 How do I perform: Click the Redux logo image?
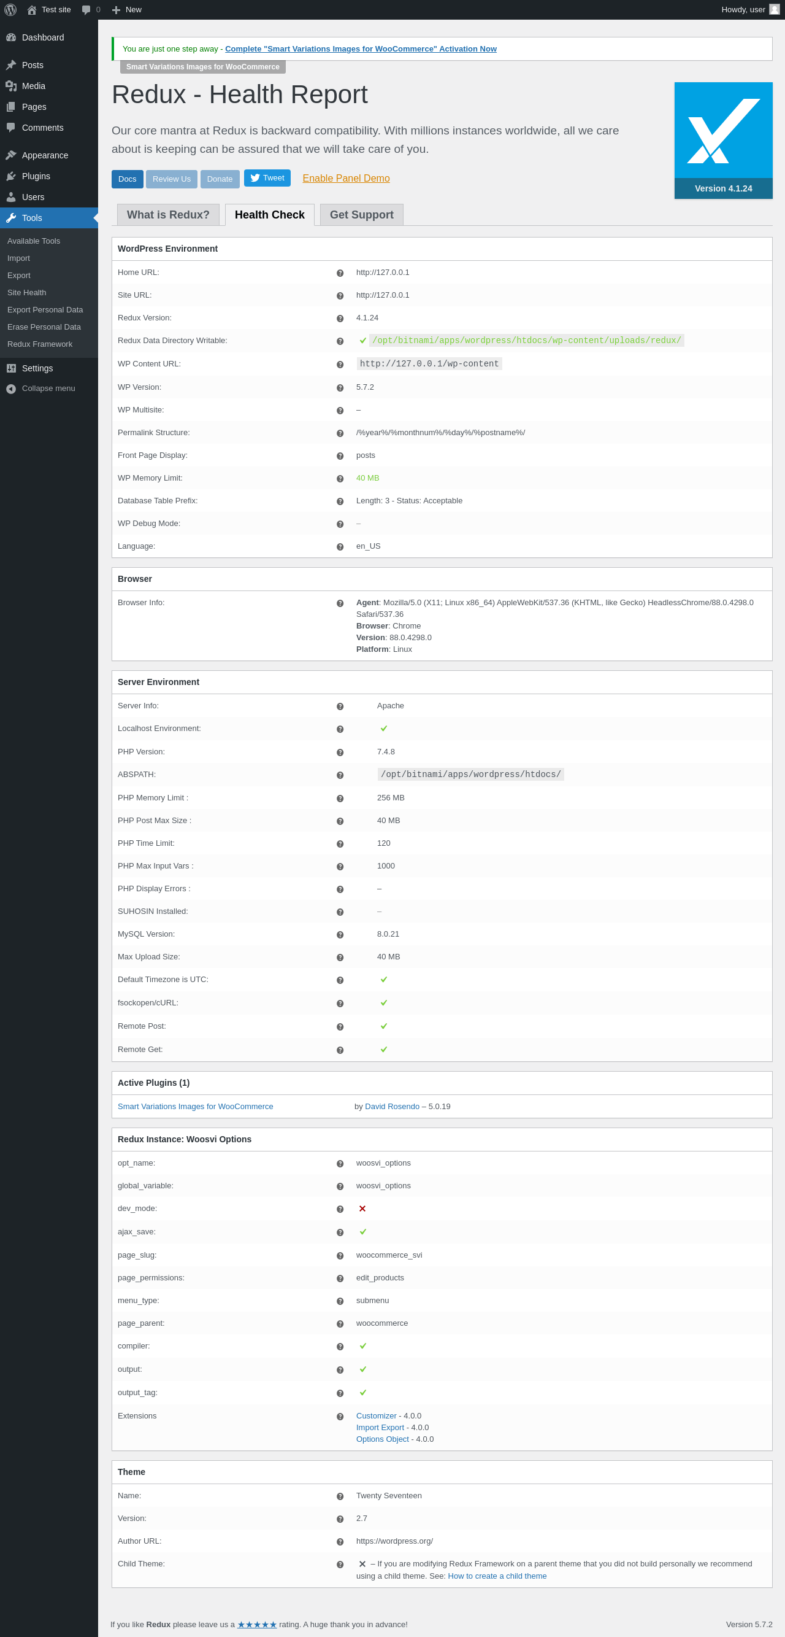723,131
